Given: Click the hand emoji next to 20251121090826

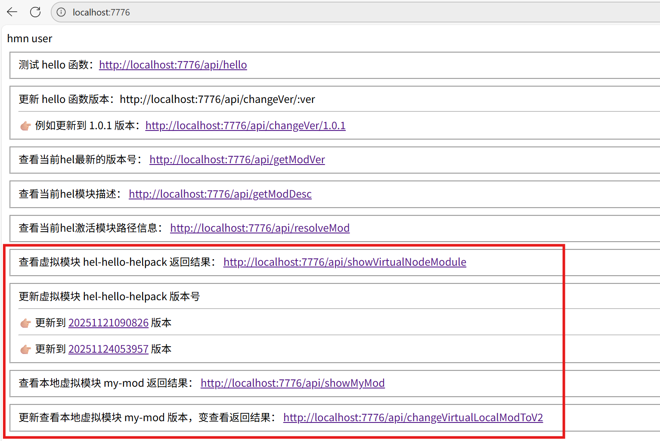Looking at the screenshot, I should [x=25, y=323].
